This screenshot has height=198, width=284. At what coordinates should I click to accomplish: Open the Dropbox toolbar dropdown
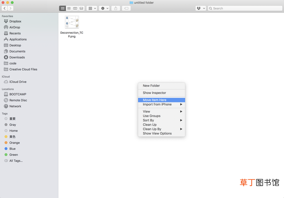coord(201,8)
